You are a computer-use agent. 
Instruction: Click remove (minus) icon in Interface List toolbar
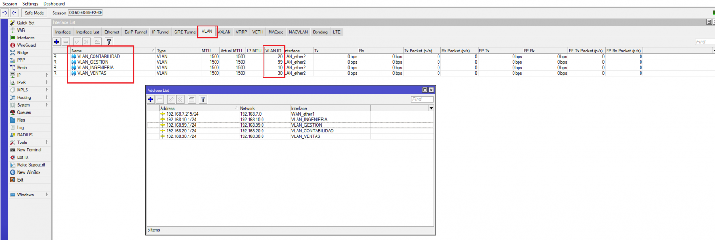coord(66,42)
